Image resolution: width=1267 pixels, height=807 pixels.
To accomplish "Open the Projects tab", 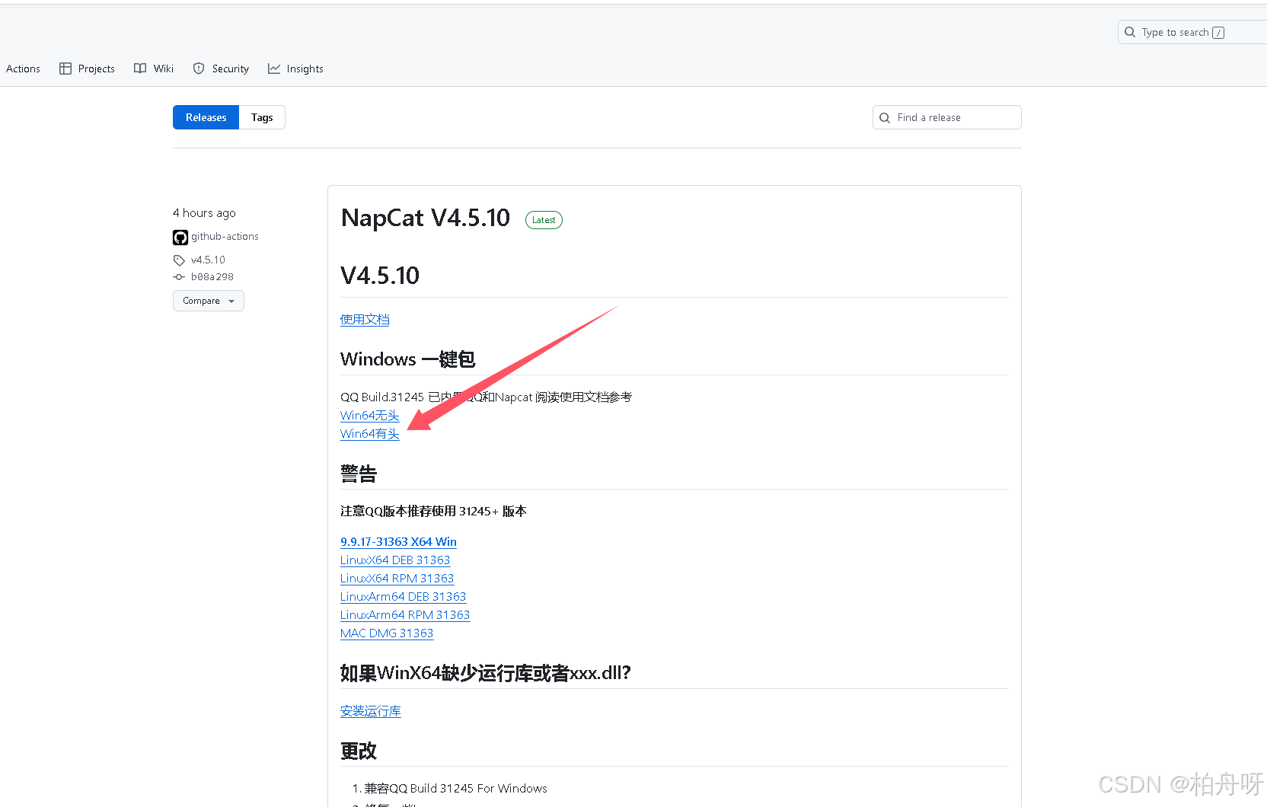I will pos(87,69).
